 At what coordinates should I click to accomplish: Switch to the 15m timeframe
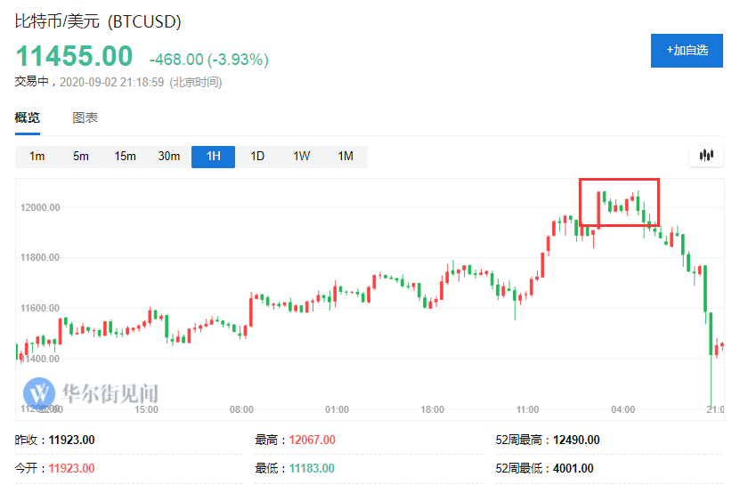coord(125,157)
